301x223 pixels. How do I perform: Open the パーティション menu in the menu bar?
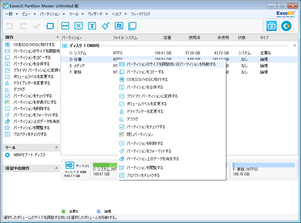tap(52, 14)
